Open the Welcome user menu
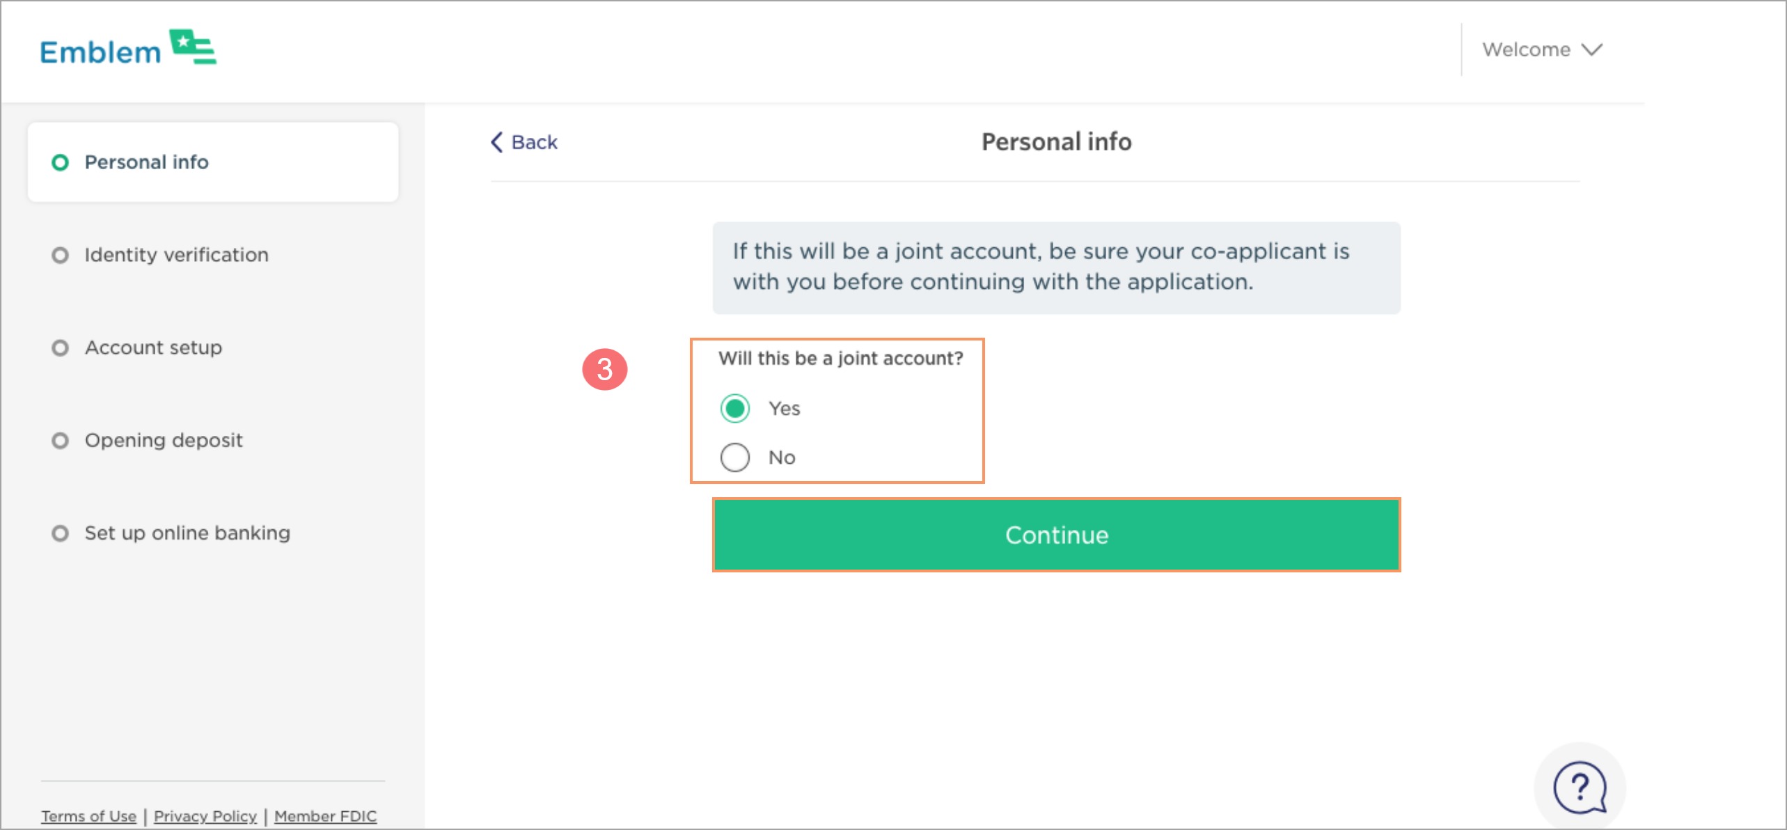Image resolution: width=1787 pixels, height=830 pixels. click(x=1526, y=49)
